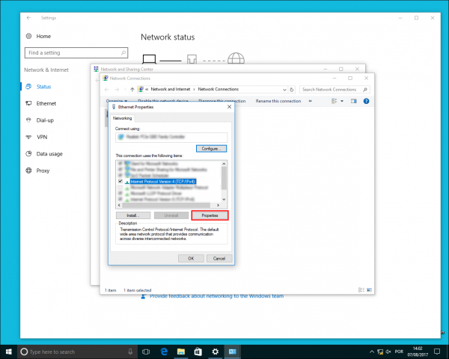449x359 pixels.
Task: Open Help with the blue question icon
Action: point(366,101)
